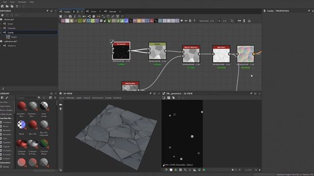Open the Window menu
The width and height of the screenshot is (314, 176).
(22, 2)
